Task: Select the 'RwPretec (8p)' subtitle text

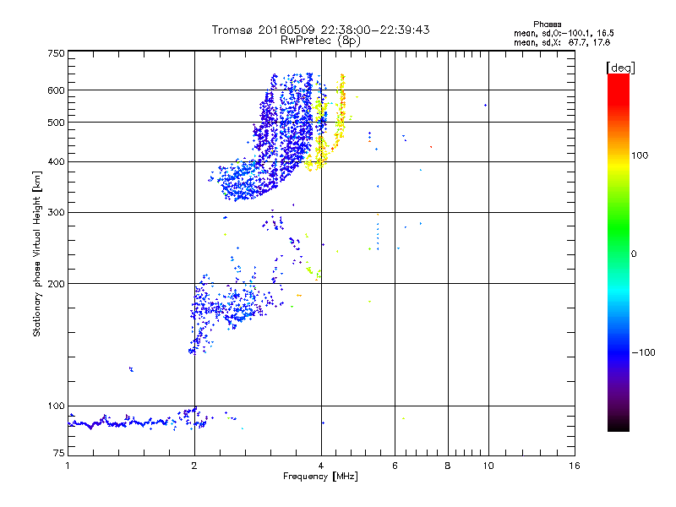Action: [320, 41]
